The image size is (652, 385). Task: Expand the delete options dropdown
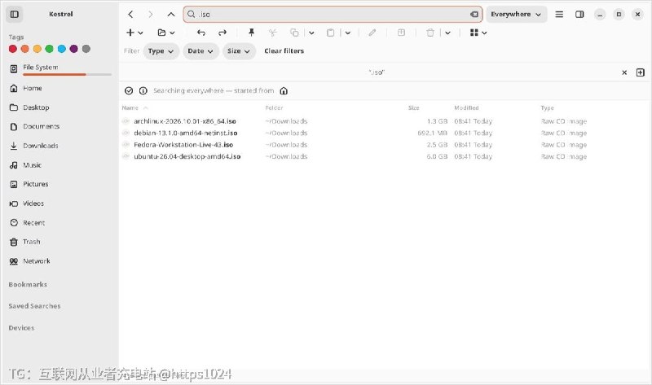[x=447, y=33]
